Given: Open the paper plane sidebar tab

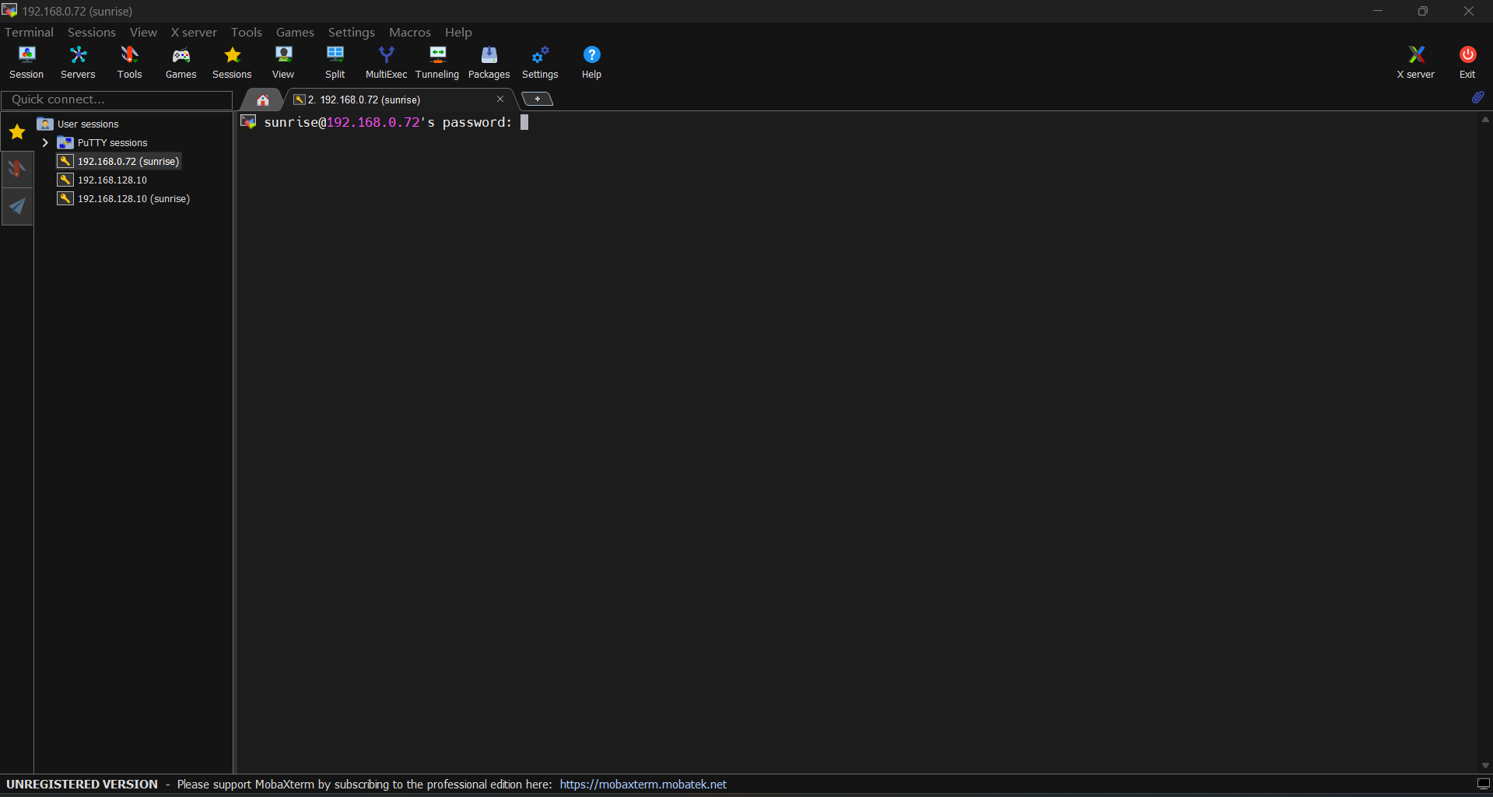Looking at the screenshot, I should tap(17, 206).
